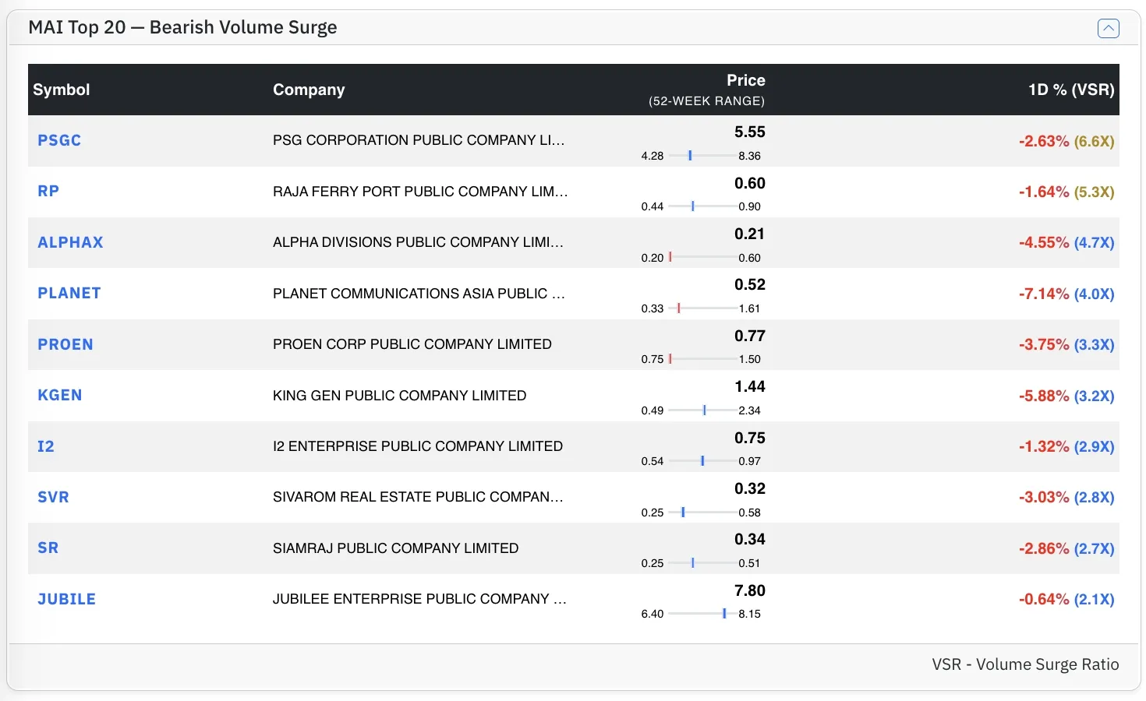Click the -2.86% (2.7X) value
1146x701 pixels.
(1066, 548)
